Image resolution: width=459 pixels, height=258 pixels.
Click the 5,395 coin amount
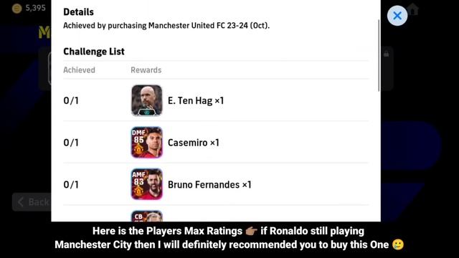click(35, 8)
